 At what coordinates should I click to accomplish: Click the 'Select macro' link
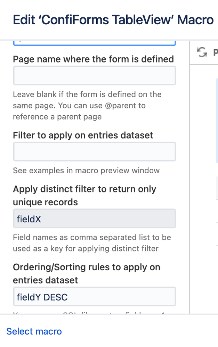pyautogui.click(x=34, y=331)
